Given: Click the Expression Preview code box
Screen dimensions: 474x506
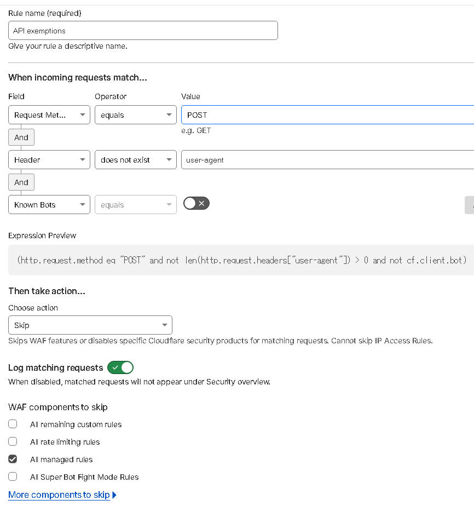Looking at the screenshot, I should tap(241, 260).
